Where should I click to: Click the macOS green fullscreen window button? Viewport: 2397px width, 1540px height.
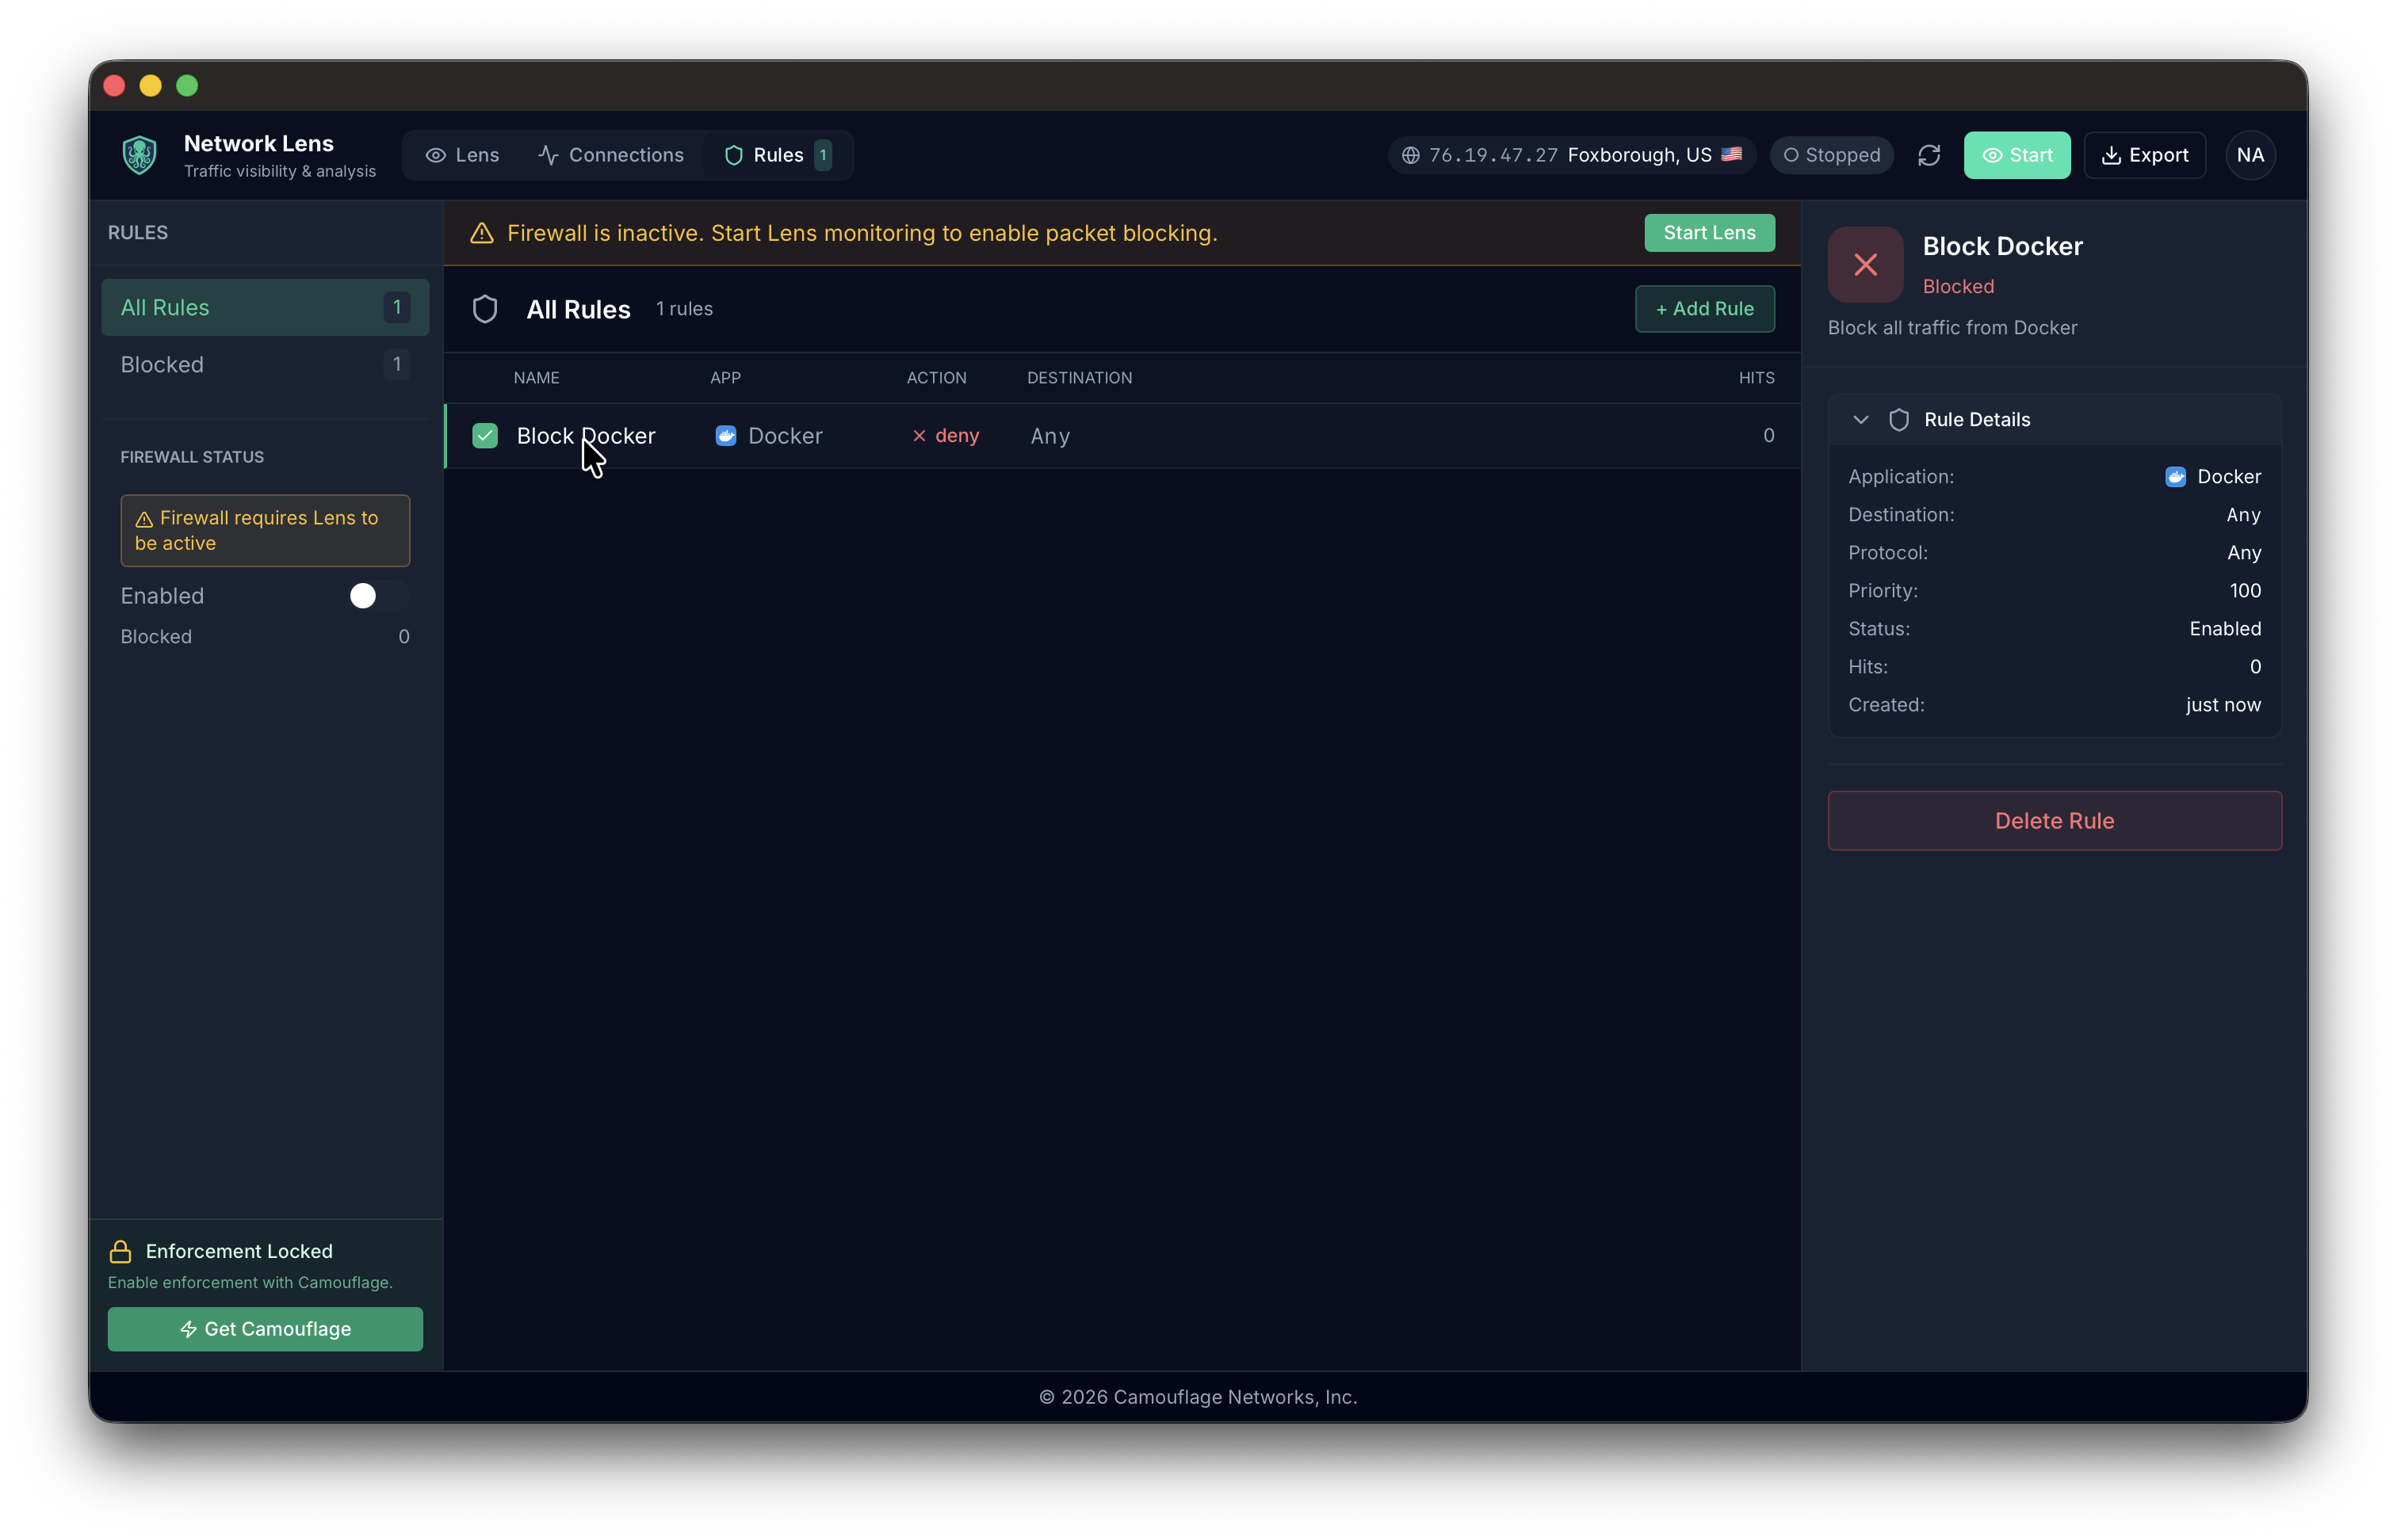coord(187,86)
